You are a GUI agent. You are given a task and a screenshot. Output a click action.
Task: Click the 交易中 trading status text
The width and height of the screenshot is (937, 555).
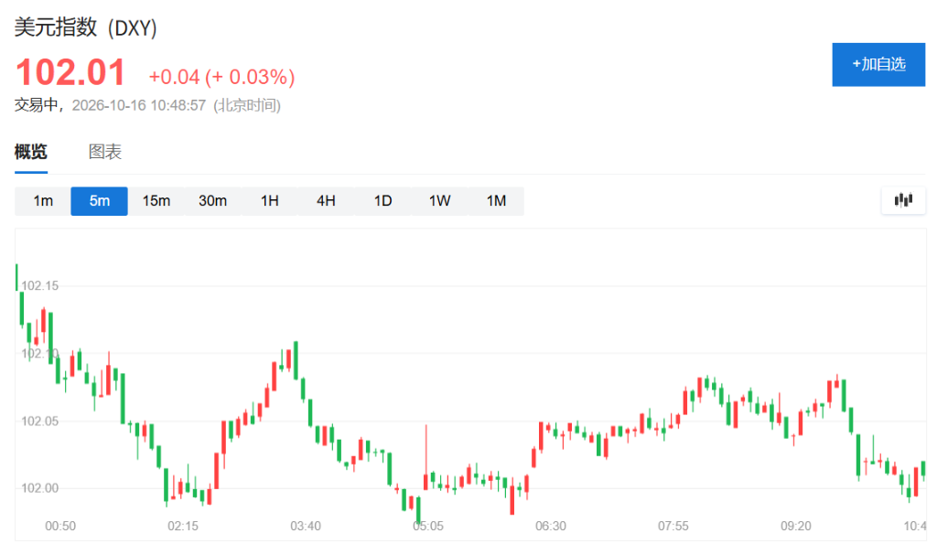36,105
